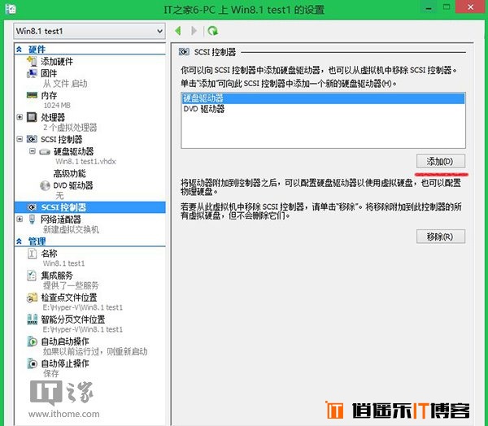Click the 自动启动操作 icon

pyautogui.click(x=32, y=341)
